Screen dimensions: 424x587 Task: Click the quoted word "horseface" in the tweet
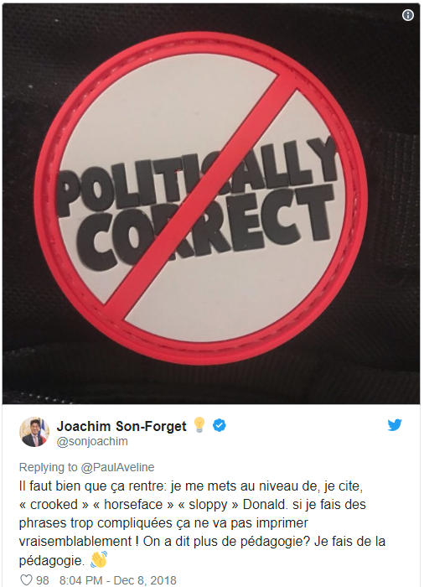(133, 504)
